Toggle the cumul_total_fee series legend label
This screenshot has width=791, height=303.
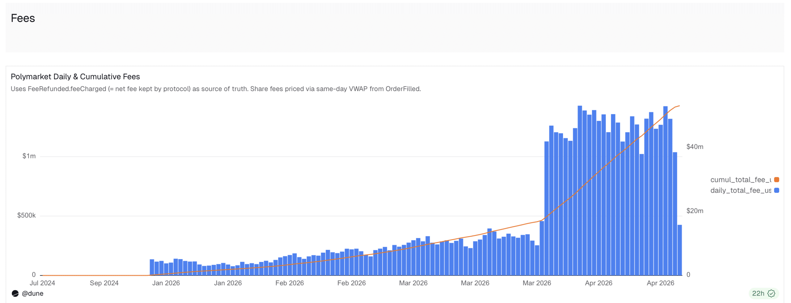741,180
